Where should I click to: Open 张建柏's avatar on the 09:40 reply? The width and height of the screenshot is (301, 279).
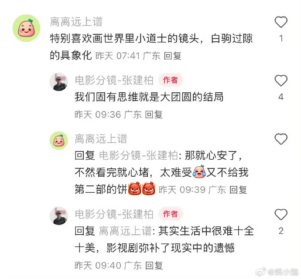[x=59, y=215]
